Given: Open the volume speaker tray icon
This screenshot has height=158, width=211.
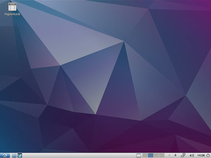Looking at the screenshot, I should point(192,155).
